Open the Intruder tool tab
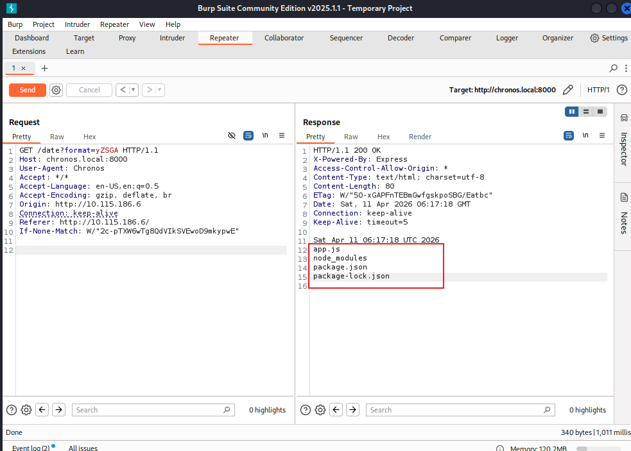 pos(172,38)
